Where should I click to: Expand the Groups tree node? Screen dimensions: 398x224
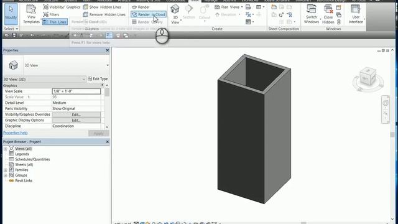[6, 175]
